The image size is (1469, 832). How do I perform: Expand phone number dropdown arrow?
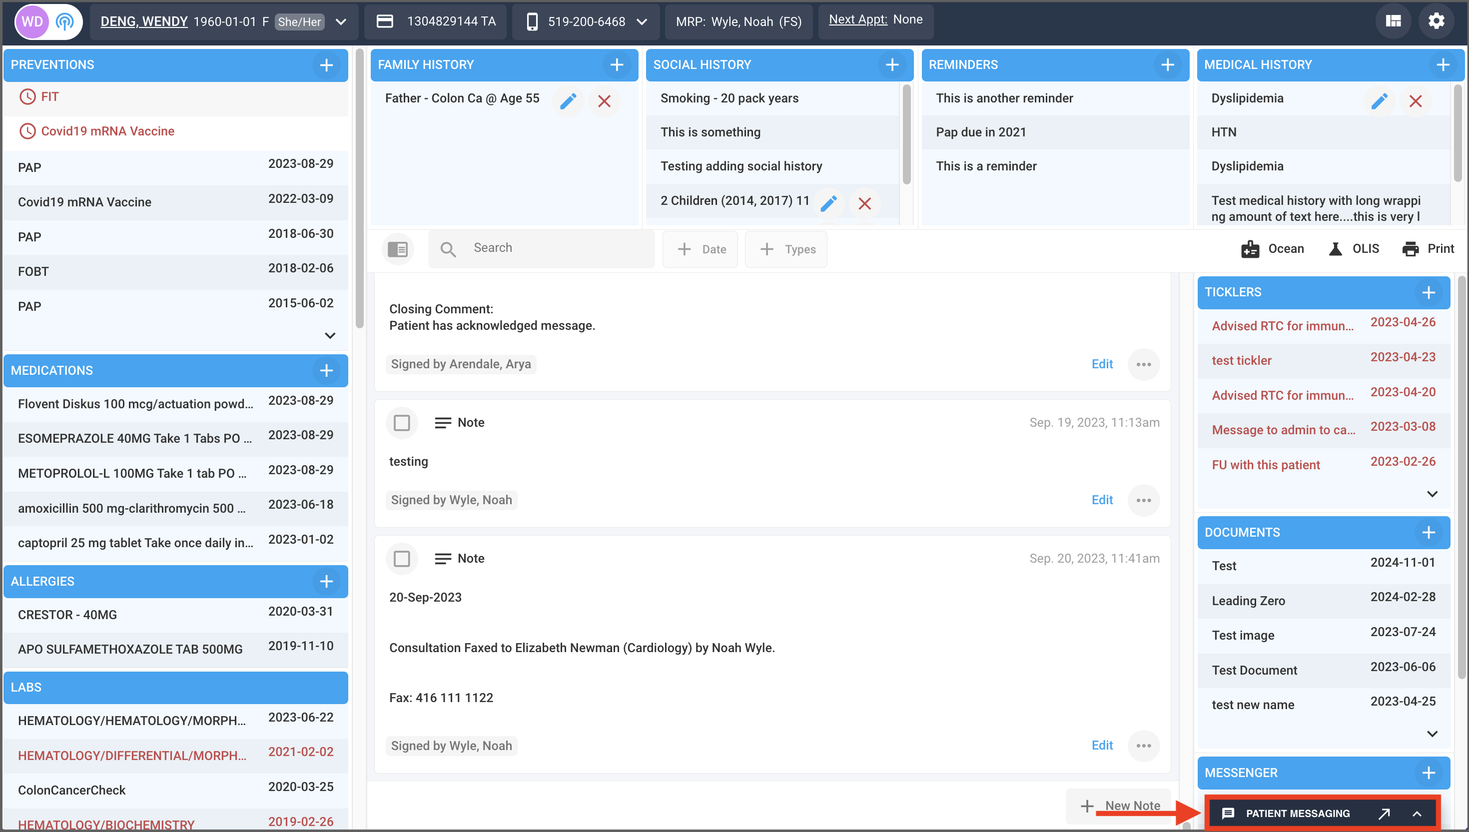click(642, 21)
